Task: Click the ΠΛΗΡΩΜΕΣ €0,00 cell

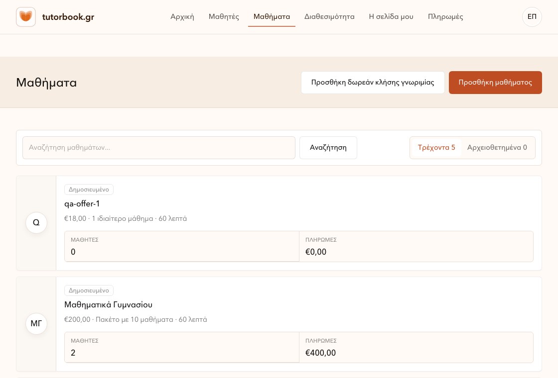Action: [x=416, y=246]
